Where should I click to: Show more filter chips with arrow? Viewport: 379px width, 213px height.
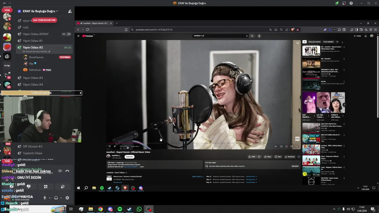[x=342, y=42]
